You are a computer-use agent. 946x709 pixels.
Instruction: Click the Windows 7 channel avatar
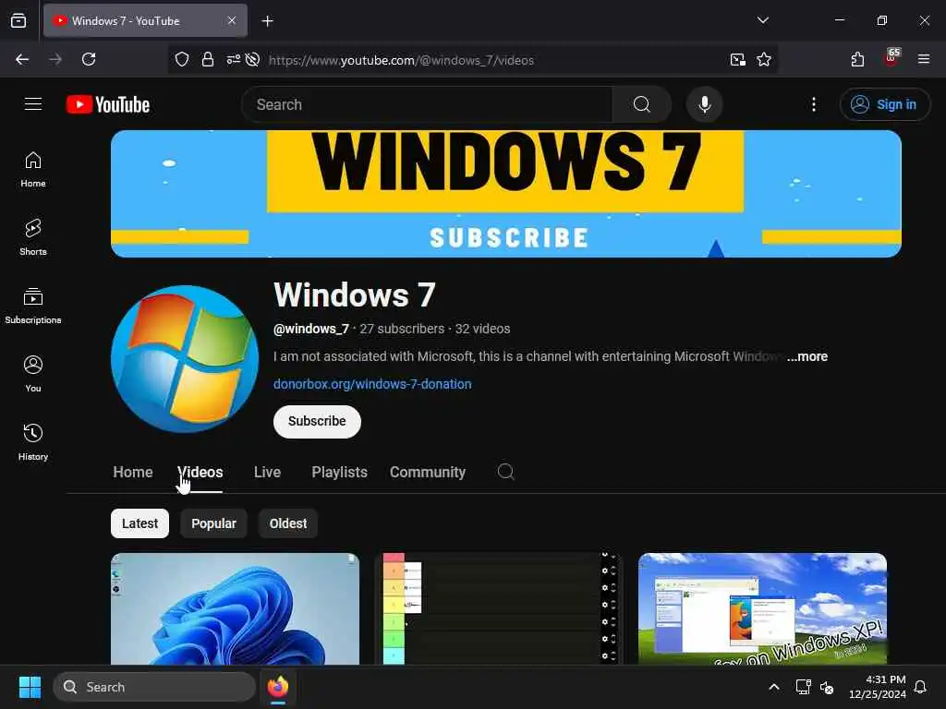click(x=185, y=359)
